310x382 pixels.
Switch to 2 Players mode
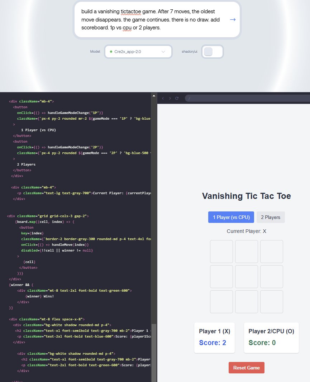click(x=271, y=217)
